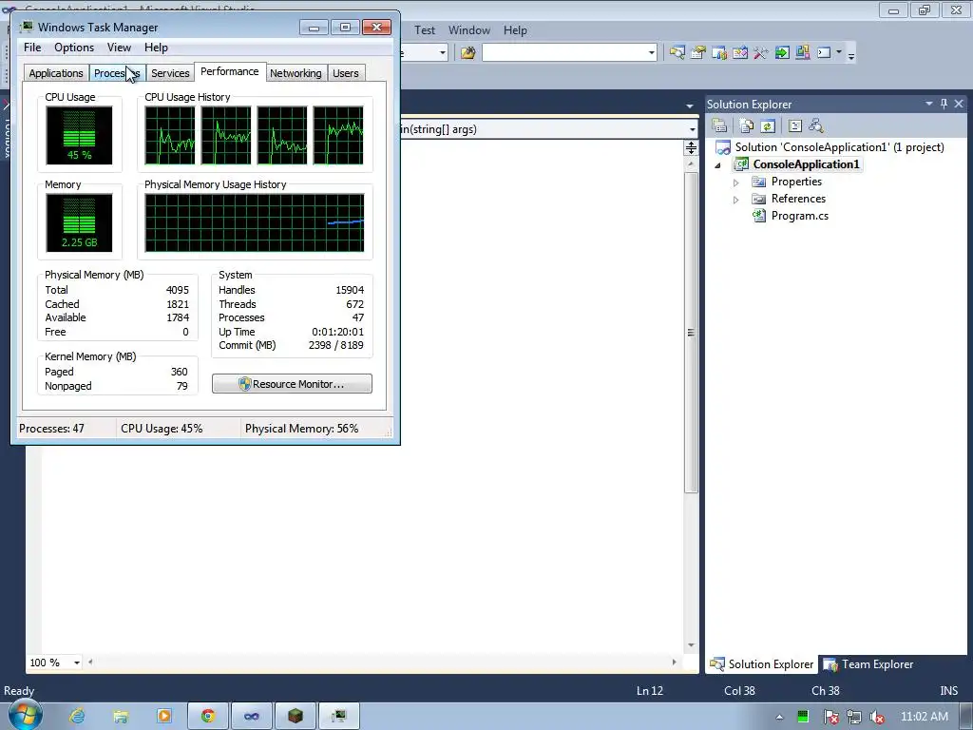Switch to the Processes tab in Task Manager

(x=117, y=73)
